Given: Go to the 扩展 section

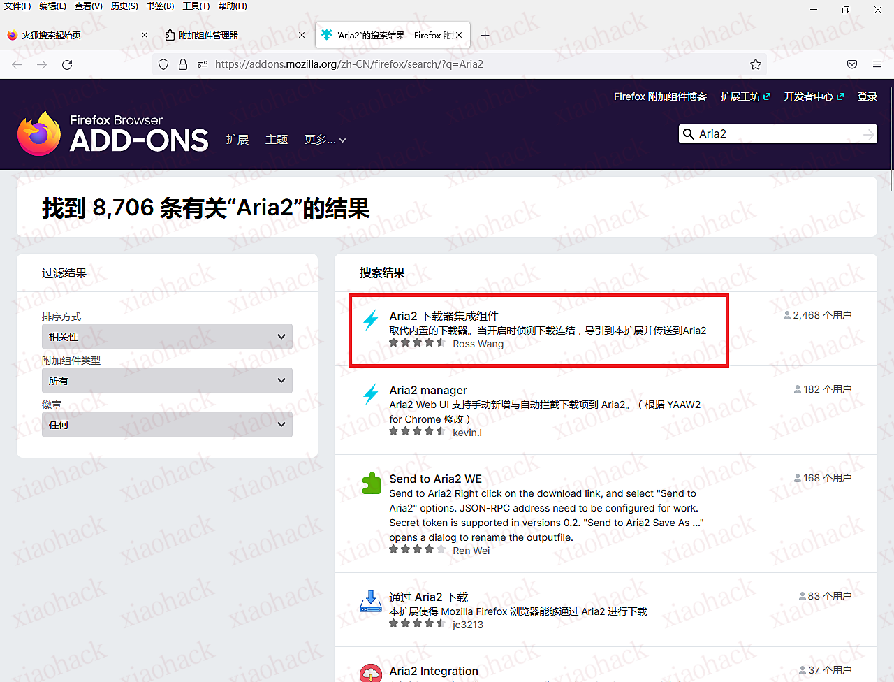Looking at the screenshot, I should (x=237, y=140).
